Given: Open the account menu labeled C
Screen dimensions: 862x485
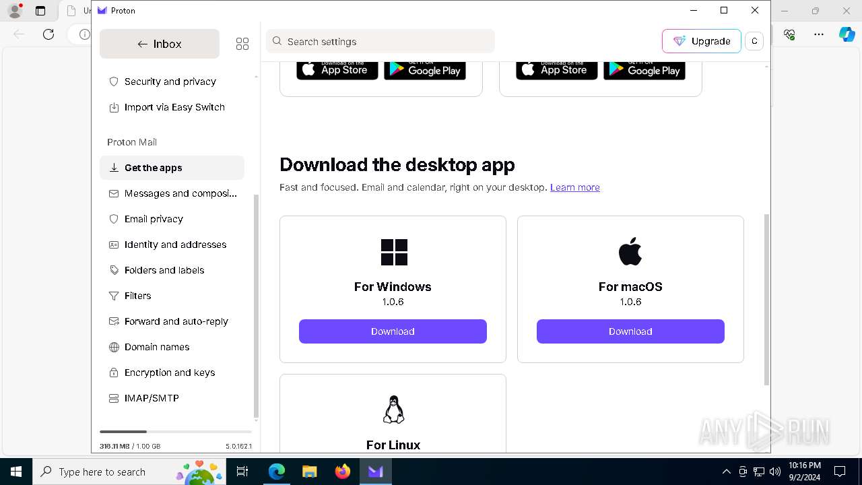Looking at the screenshot, I should [x=754, y=41].
